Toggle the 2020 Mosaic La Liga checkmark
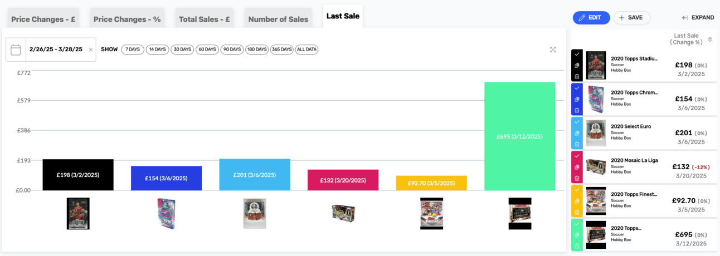Image resolution: width=720 pixels, height=256 pixels. click(577, 156)
